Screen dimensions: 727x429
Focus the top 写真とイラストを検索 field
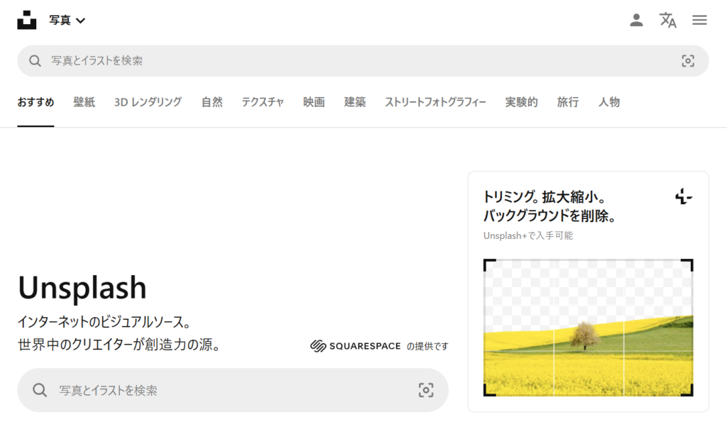[x=355, y=61]
